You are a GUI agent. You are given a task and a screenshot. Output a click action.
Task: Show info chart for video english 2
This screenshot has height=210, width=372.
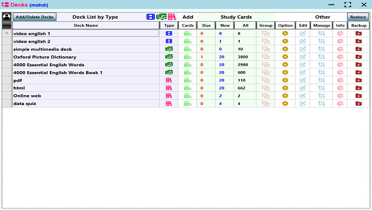click(340, 41)
